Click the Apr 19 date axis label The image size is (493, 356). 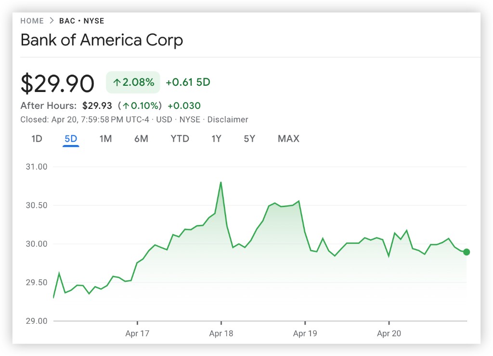pyautogui.click(x=305, y=333)
